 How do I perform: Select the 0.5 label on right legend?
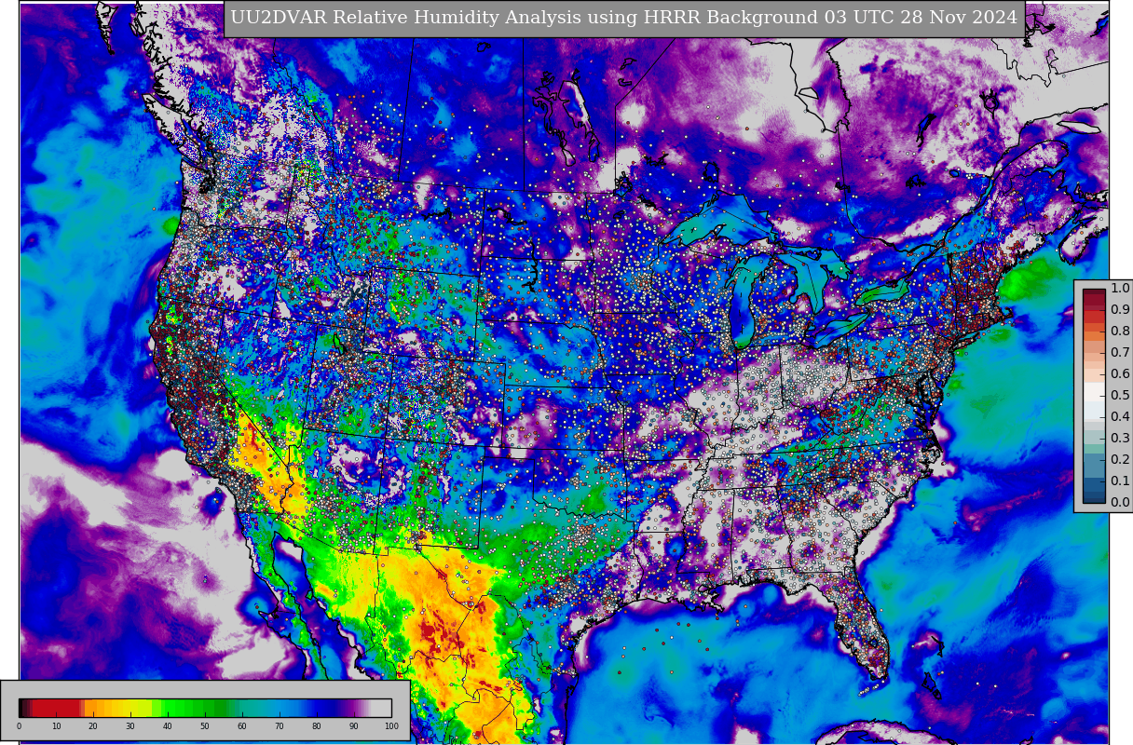click(x=1120, y=395)
